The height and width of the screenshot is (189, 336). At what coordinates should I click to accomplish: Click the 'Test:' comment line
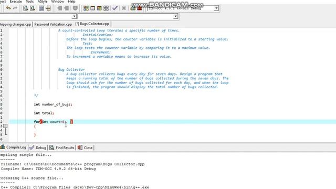click(x=88, y=44)
